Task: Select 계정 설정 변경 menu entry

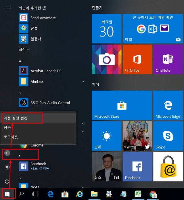Action: pos(38,118)
